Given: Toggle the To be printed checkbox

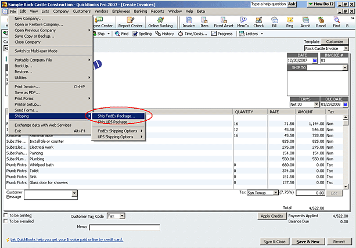Looking at the screenshot, I should pyautogui.click(x=6, y=215).
